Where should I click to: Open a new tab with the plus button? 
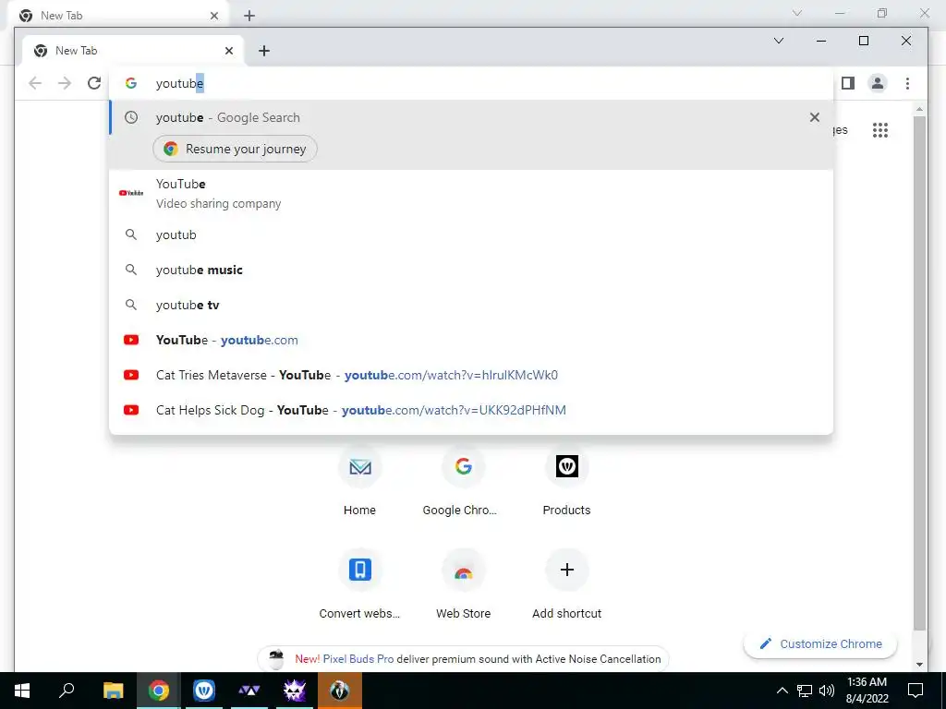coord(263,51)
